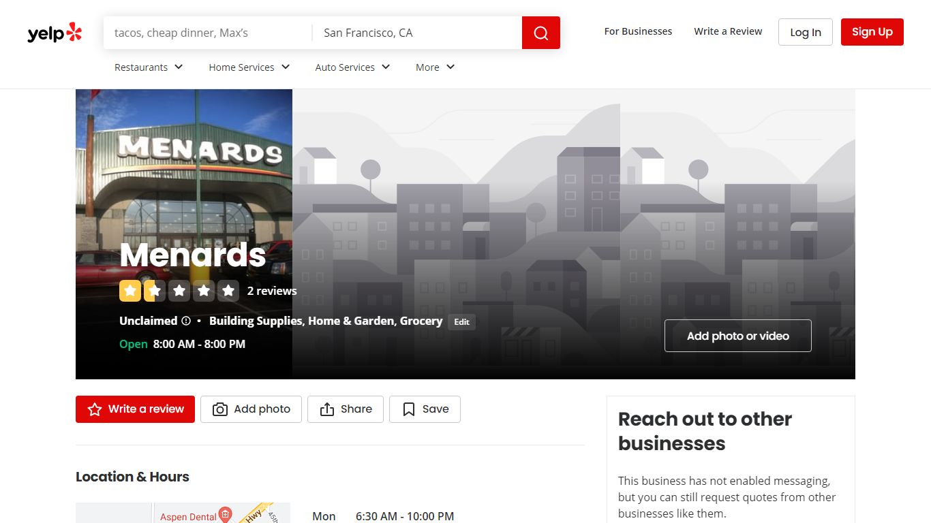Click the Save button

pos(425,409)
